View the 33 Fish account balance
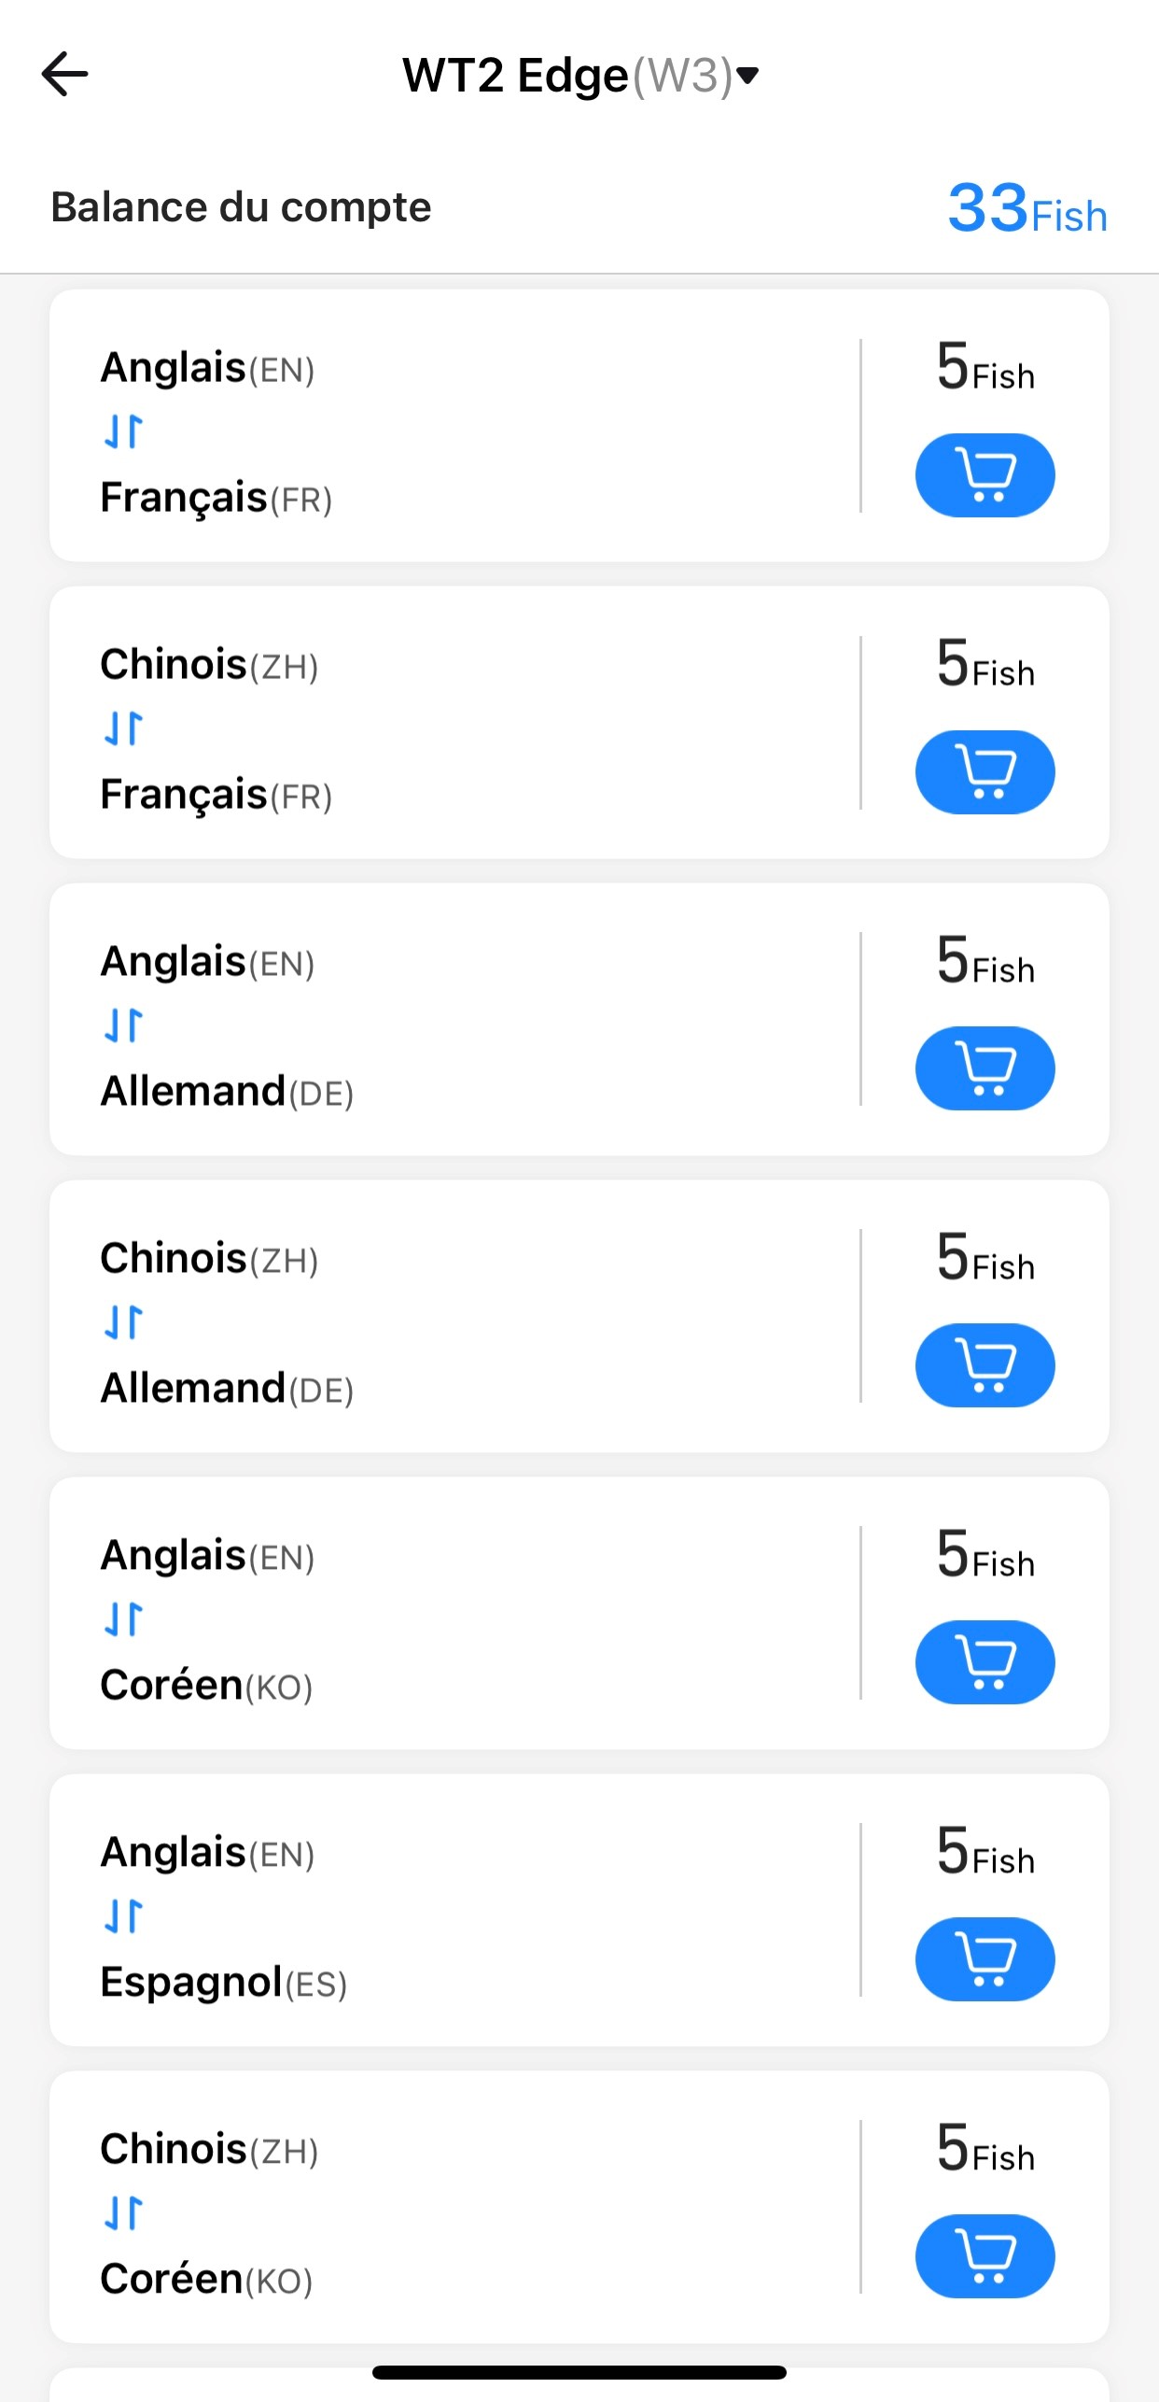 (1026, 208)
